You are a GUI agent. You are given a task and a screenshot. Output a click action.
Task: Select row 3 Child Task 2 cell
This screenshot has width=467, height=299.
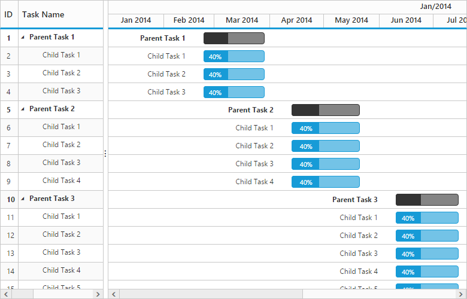(x=61, y=73)
